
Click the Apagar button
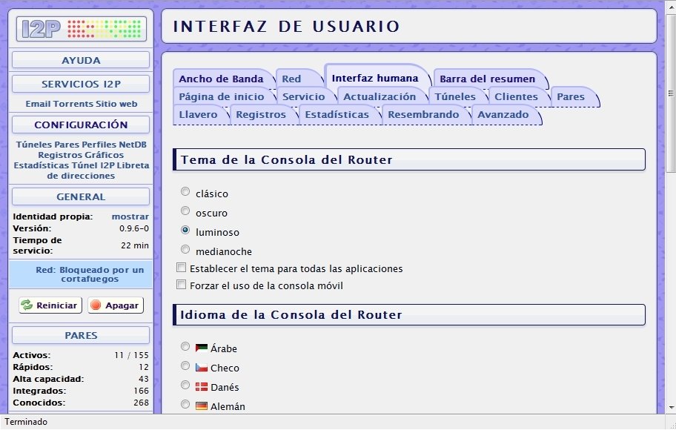click(116, 305)
